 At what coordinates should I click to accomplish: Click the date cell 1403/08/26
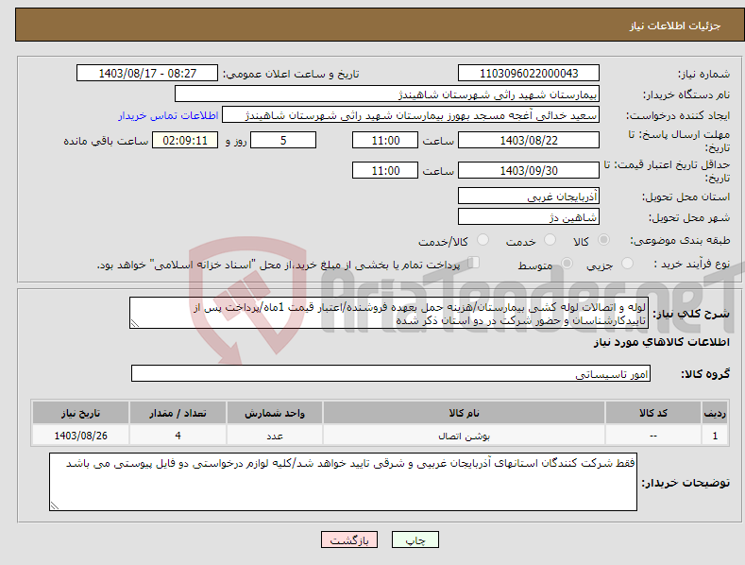pyautogui.click(x=81, y=436)
